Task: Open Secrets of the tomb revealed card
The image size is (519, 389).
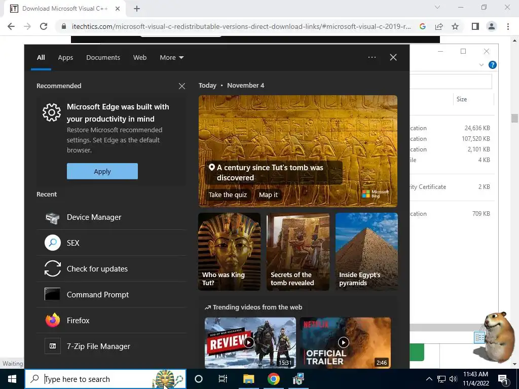Action: (298, 252)
